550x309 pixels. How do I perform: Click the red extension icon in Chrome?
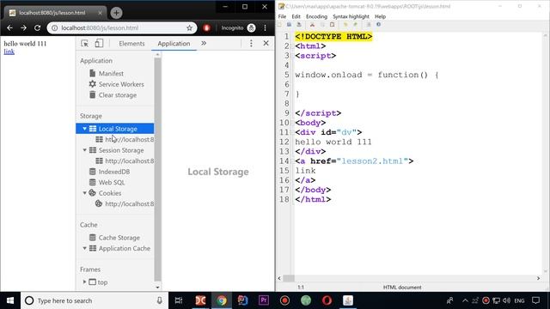tap(206, 27)
